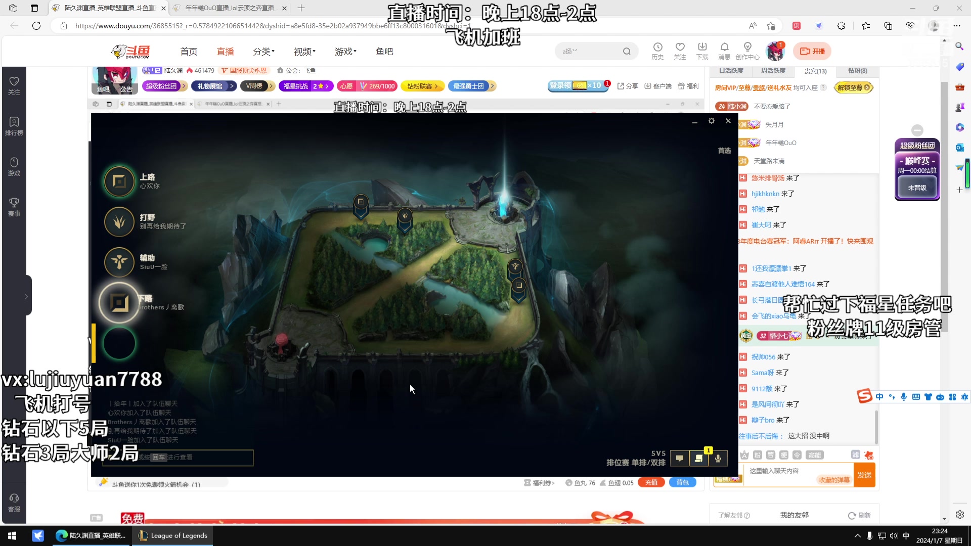Select the 打野 jungle role icon

[x=119, y=221]
